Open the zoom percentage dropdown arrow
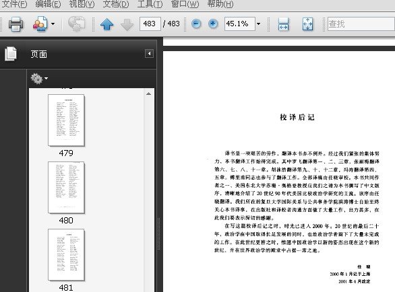 pos(258,24)
